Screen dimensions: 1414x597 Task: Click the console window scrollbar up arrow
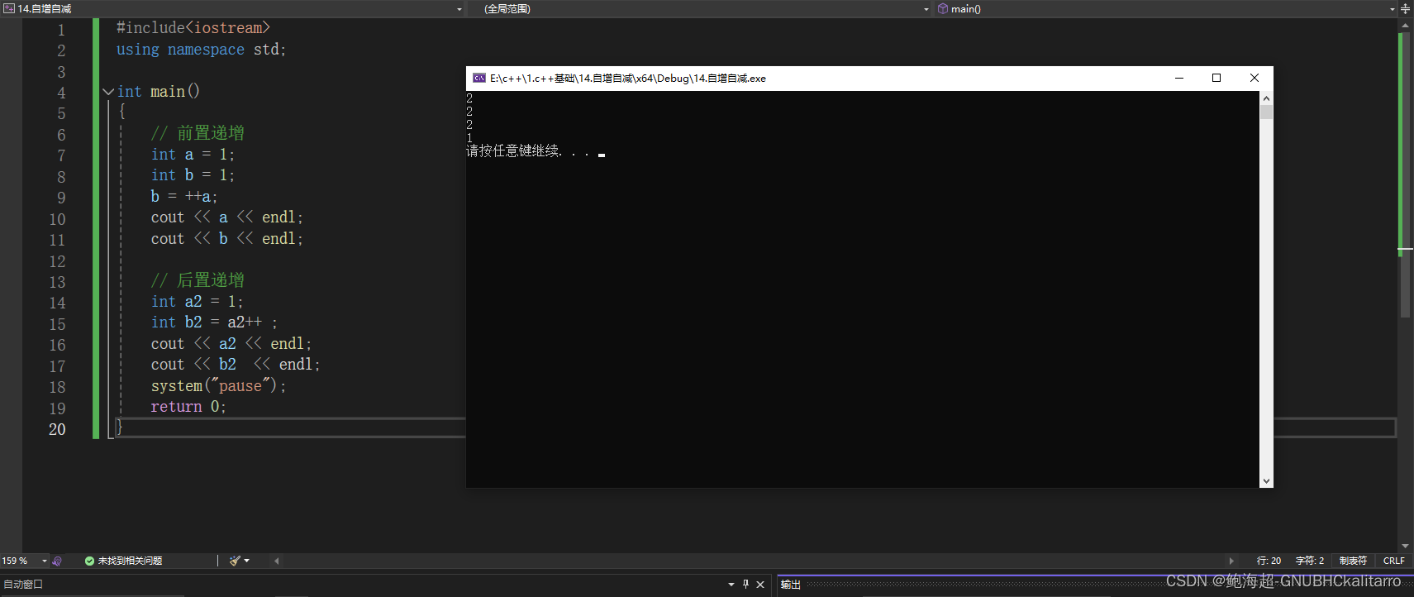click(x=1266, y=98)
